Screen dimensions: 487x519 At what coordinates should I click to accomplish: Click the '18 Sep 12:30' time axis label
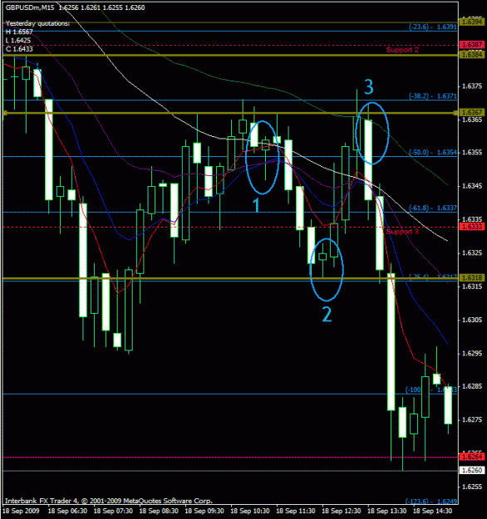(x=342, y=511)
